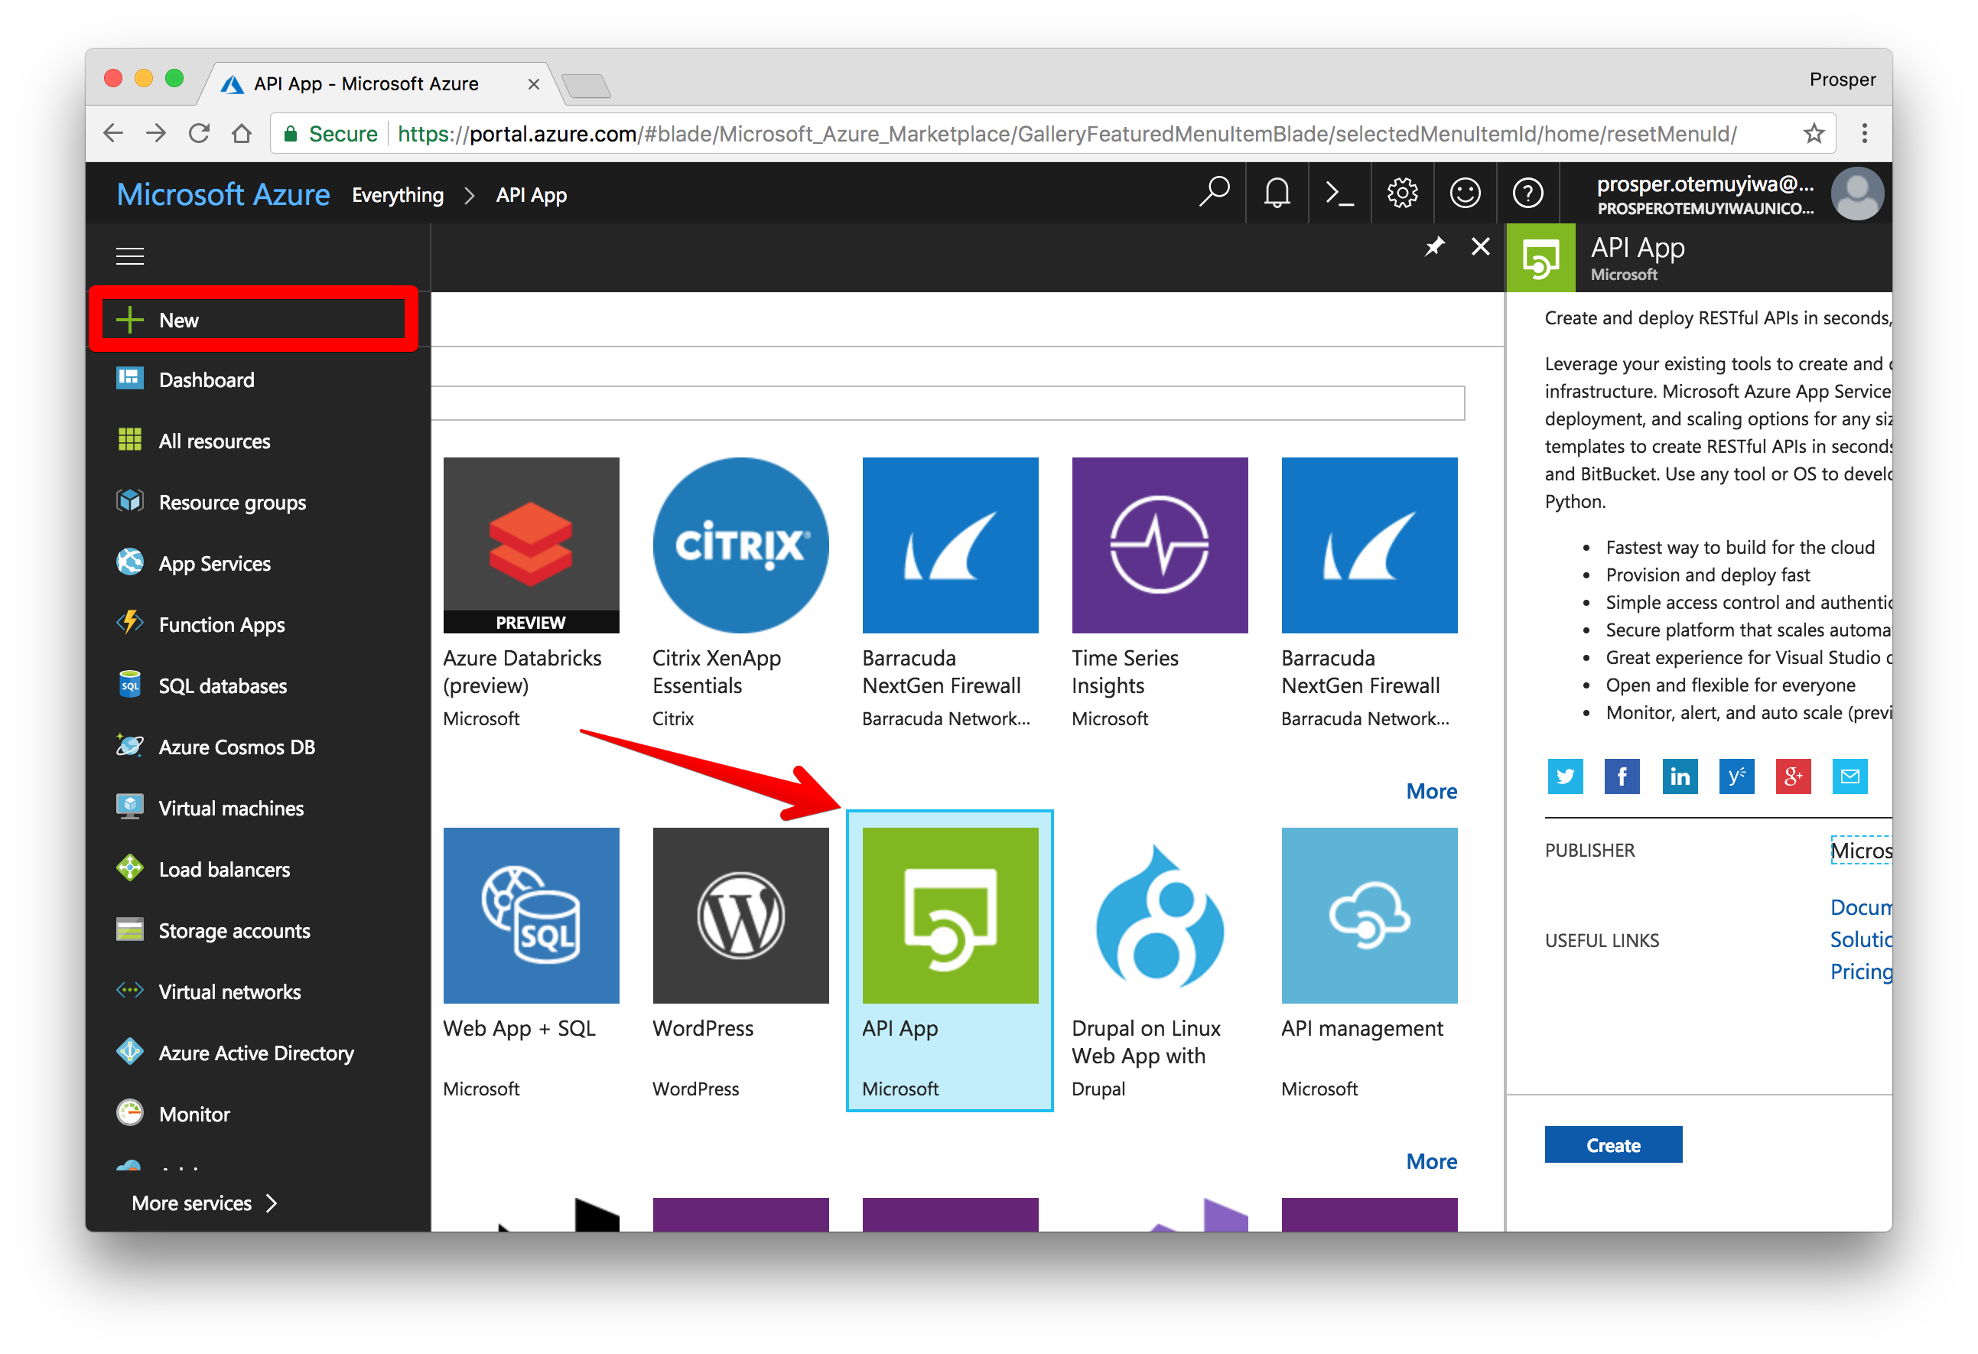Pin the marketplace blade
1978x1354 pixels.
(x=1435, y=247)
